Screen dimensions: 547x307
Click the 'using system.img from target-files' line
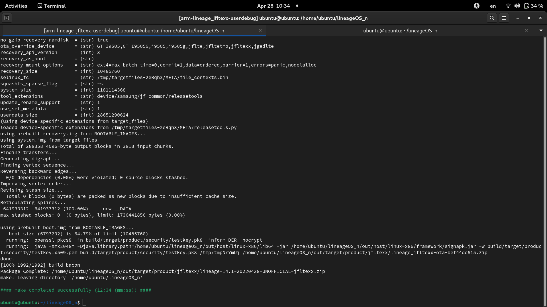(49, 140)
